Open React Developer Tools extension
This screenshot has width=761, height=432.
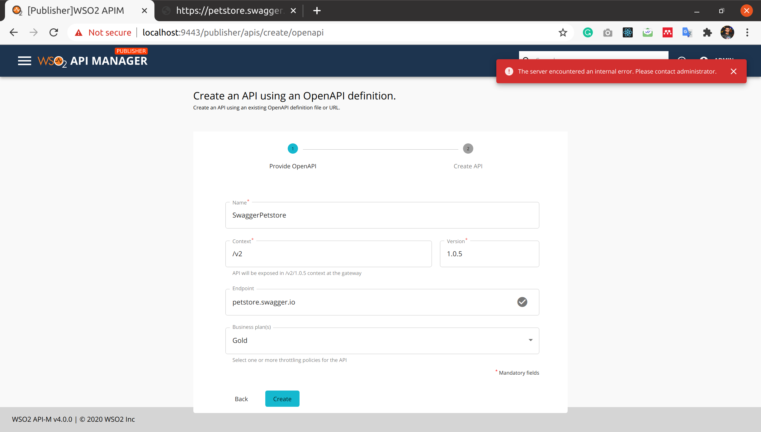(x=627, y=32)
